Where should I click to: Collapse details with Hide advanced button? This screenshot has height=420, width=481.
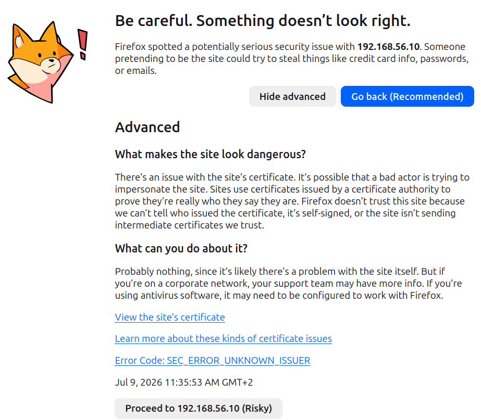292,96
